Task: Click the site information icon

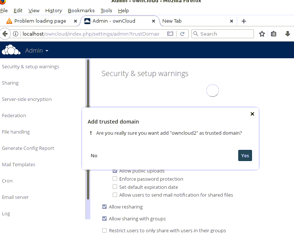Action: tap(16, 34)
